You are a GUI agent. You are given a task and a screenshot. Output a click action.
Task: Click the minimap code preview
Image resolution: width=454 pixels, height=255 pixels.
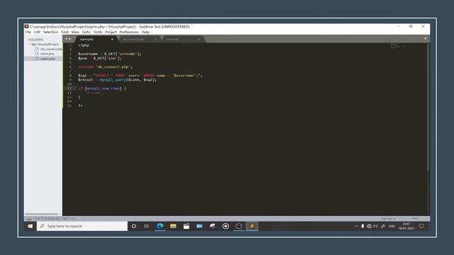[397, 45]
